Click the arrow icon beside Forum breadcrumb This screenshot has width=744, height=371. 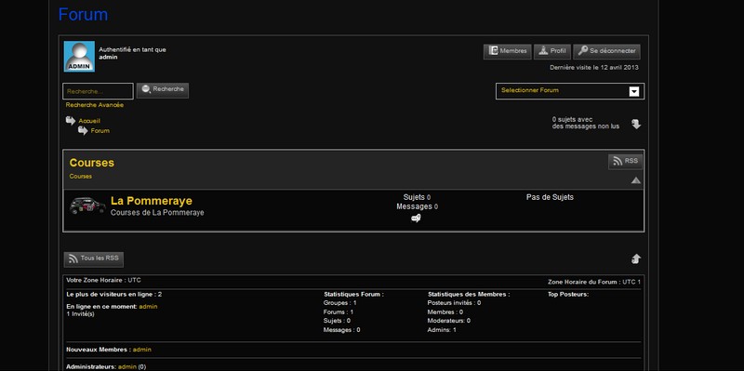(83, 130)
